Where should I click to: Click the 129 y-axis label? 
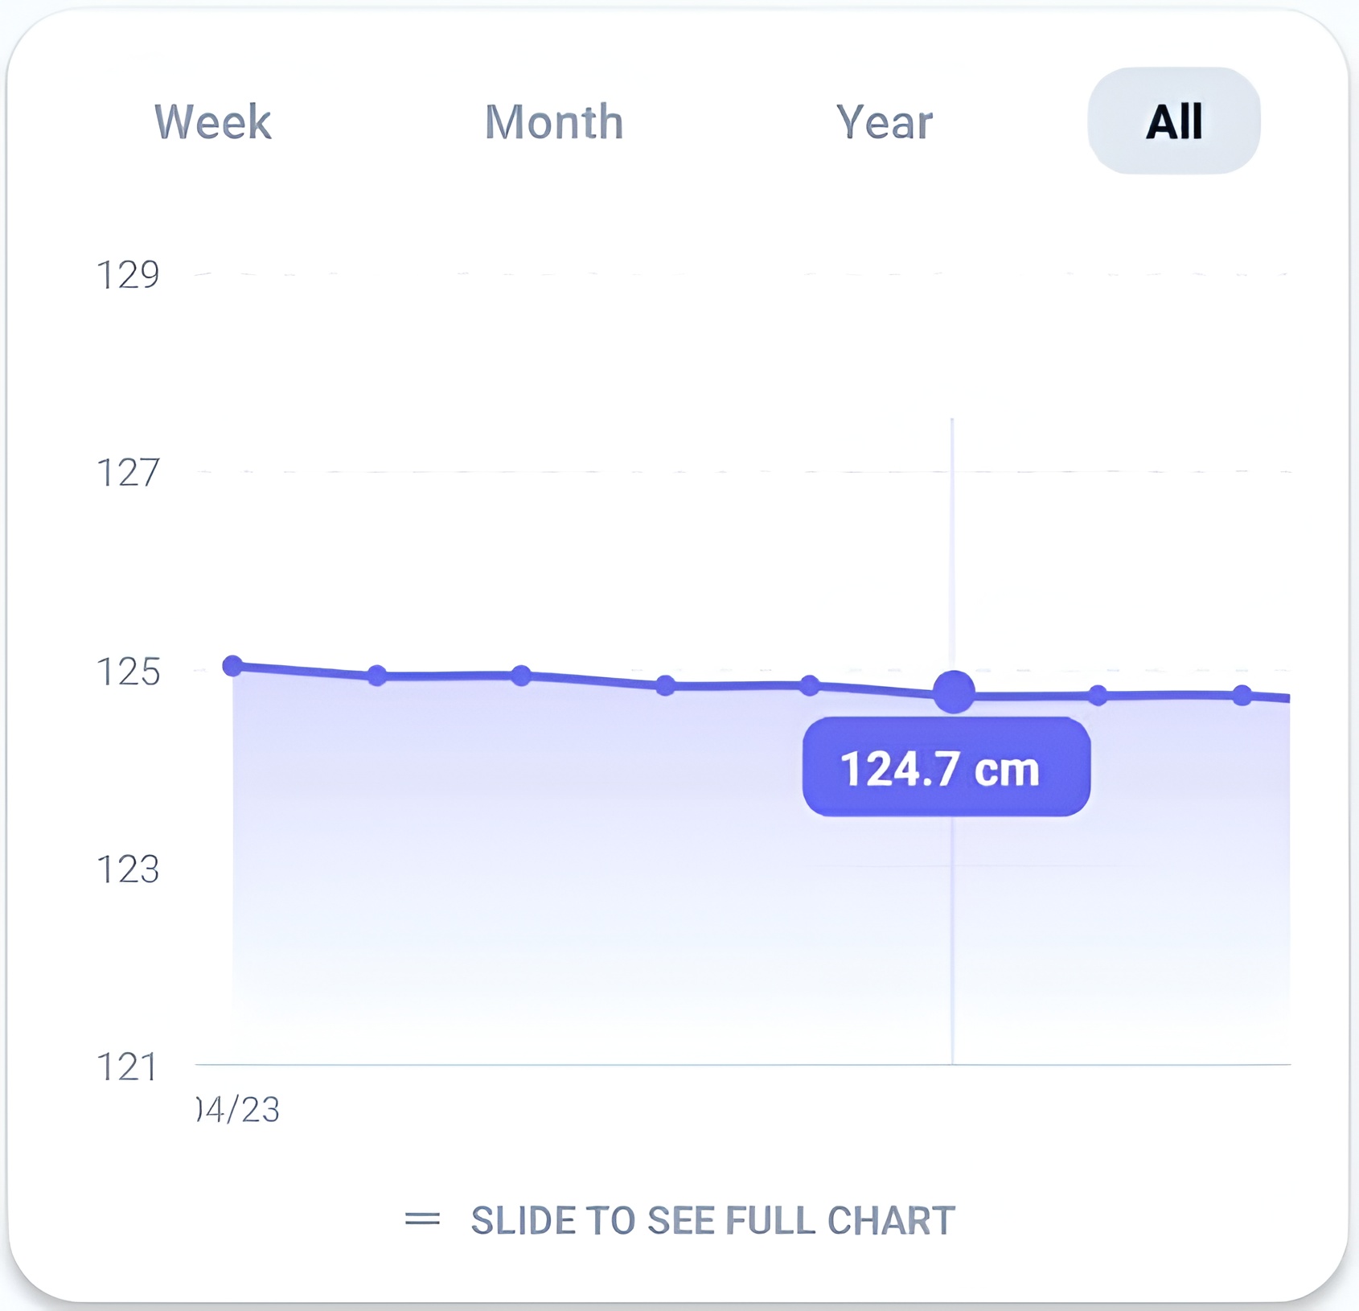(128, 275)
